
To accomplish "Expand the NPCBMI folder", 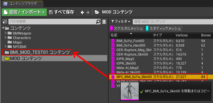I will (x=6, y=46).
